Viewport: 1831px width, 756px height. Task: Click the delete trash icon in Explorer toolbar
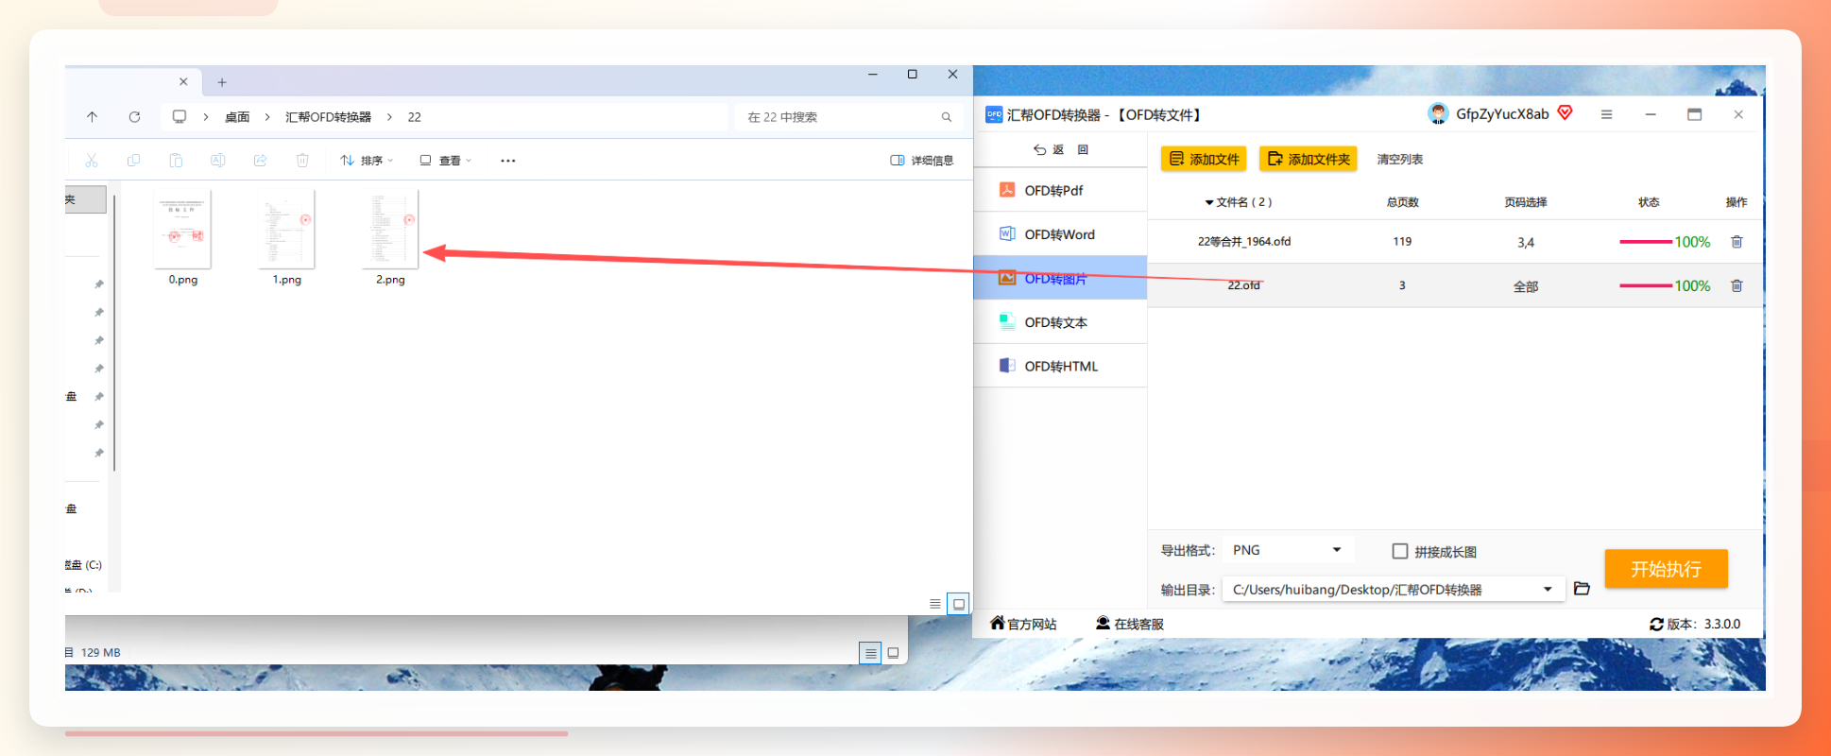[x=302, y=161]
